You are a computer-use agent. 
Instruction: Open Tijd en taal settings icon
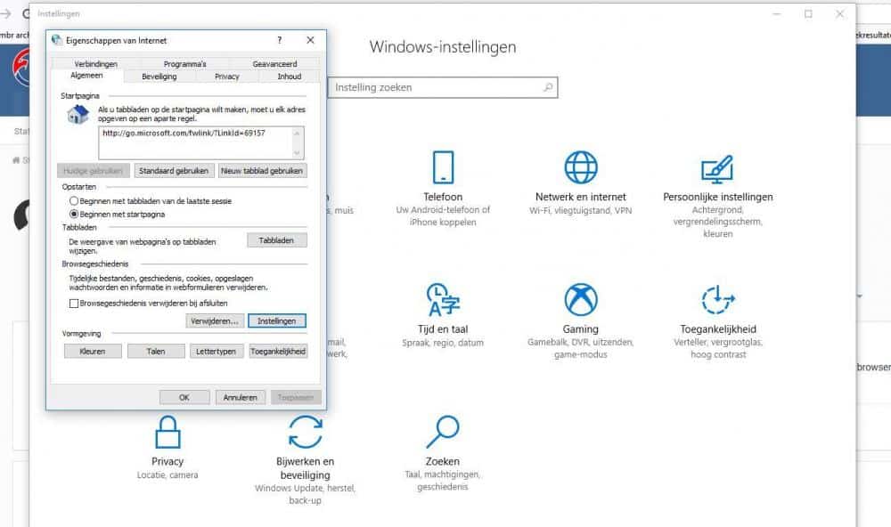(443, 299)
